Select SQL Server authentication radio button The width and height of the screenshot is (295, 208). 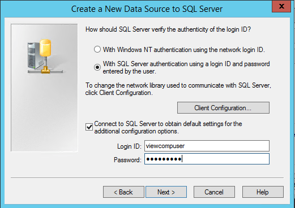97,67
